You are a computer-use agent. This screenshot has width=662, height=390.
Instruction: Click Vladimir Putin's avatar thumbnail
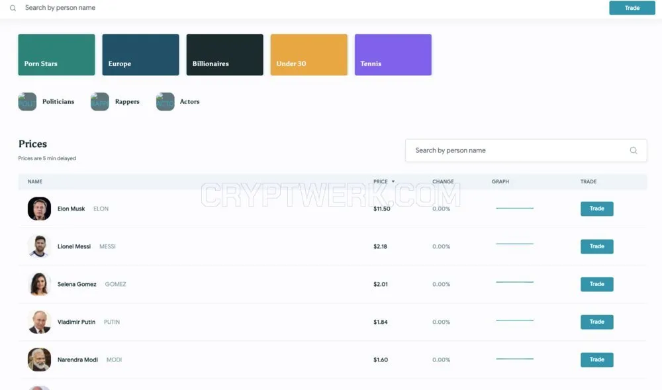click(x=39, y=322)
